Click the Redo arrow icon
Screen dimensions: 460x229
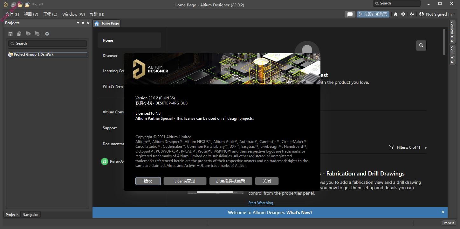tap(41, 4)
